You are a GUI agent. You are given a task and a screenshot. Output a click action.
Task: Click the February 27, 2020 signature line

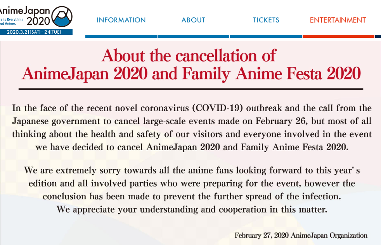coord(301,235)
